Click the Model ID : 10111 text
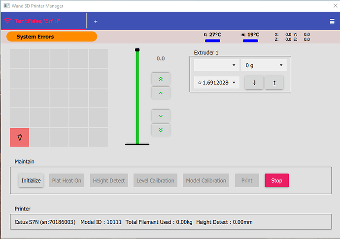Viewport: 340px width, 239px height. tap(101, 222)
